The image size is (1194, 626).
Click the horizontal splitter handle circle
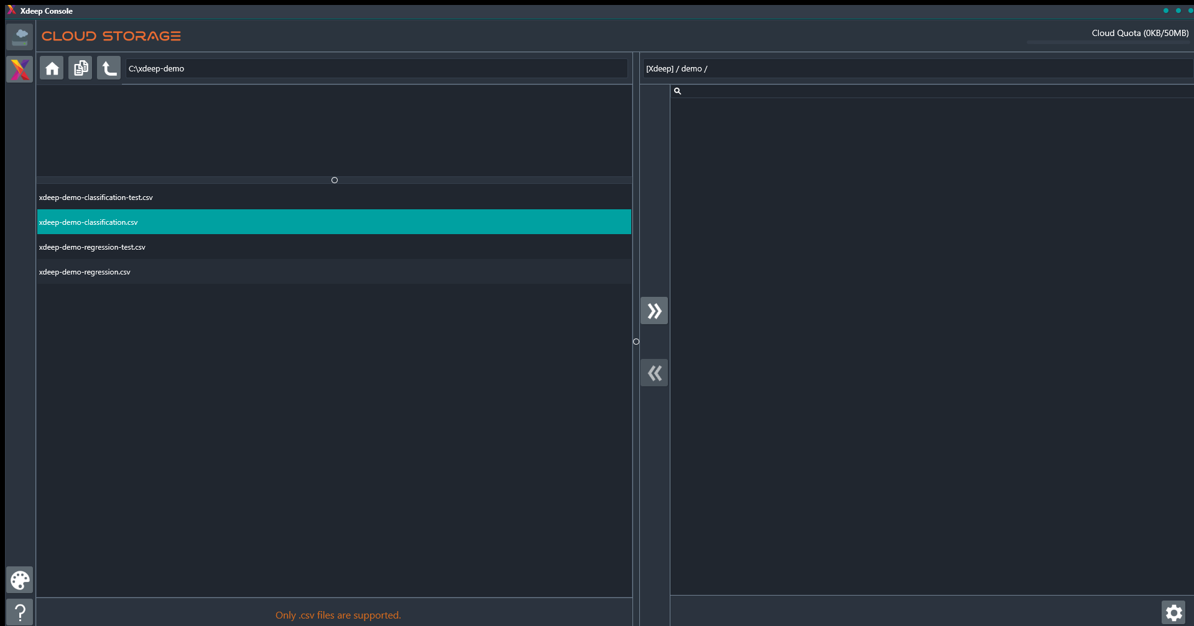(x=335, y=180)
